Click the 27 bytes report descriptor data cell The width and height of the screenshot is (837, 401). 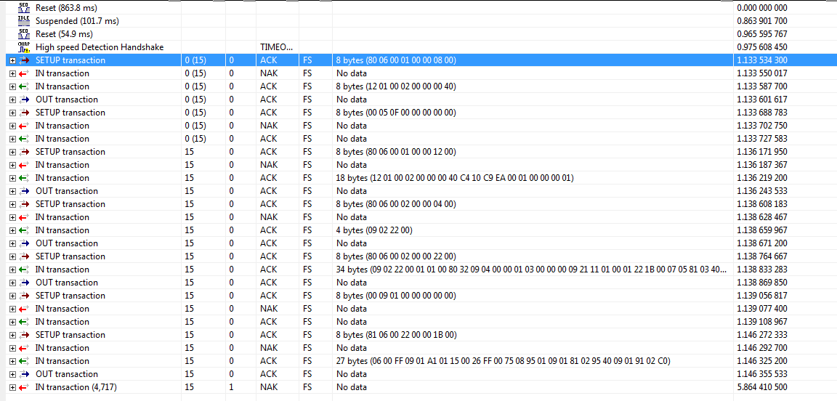[503, 361]
